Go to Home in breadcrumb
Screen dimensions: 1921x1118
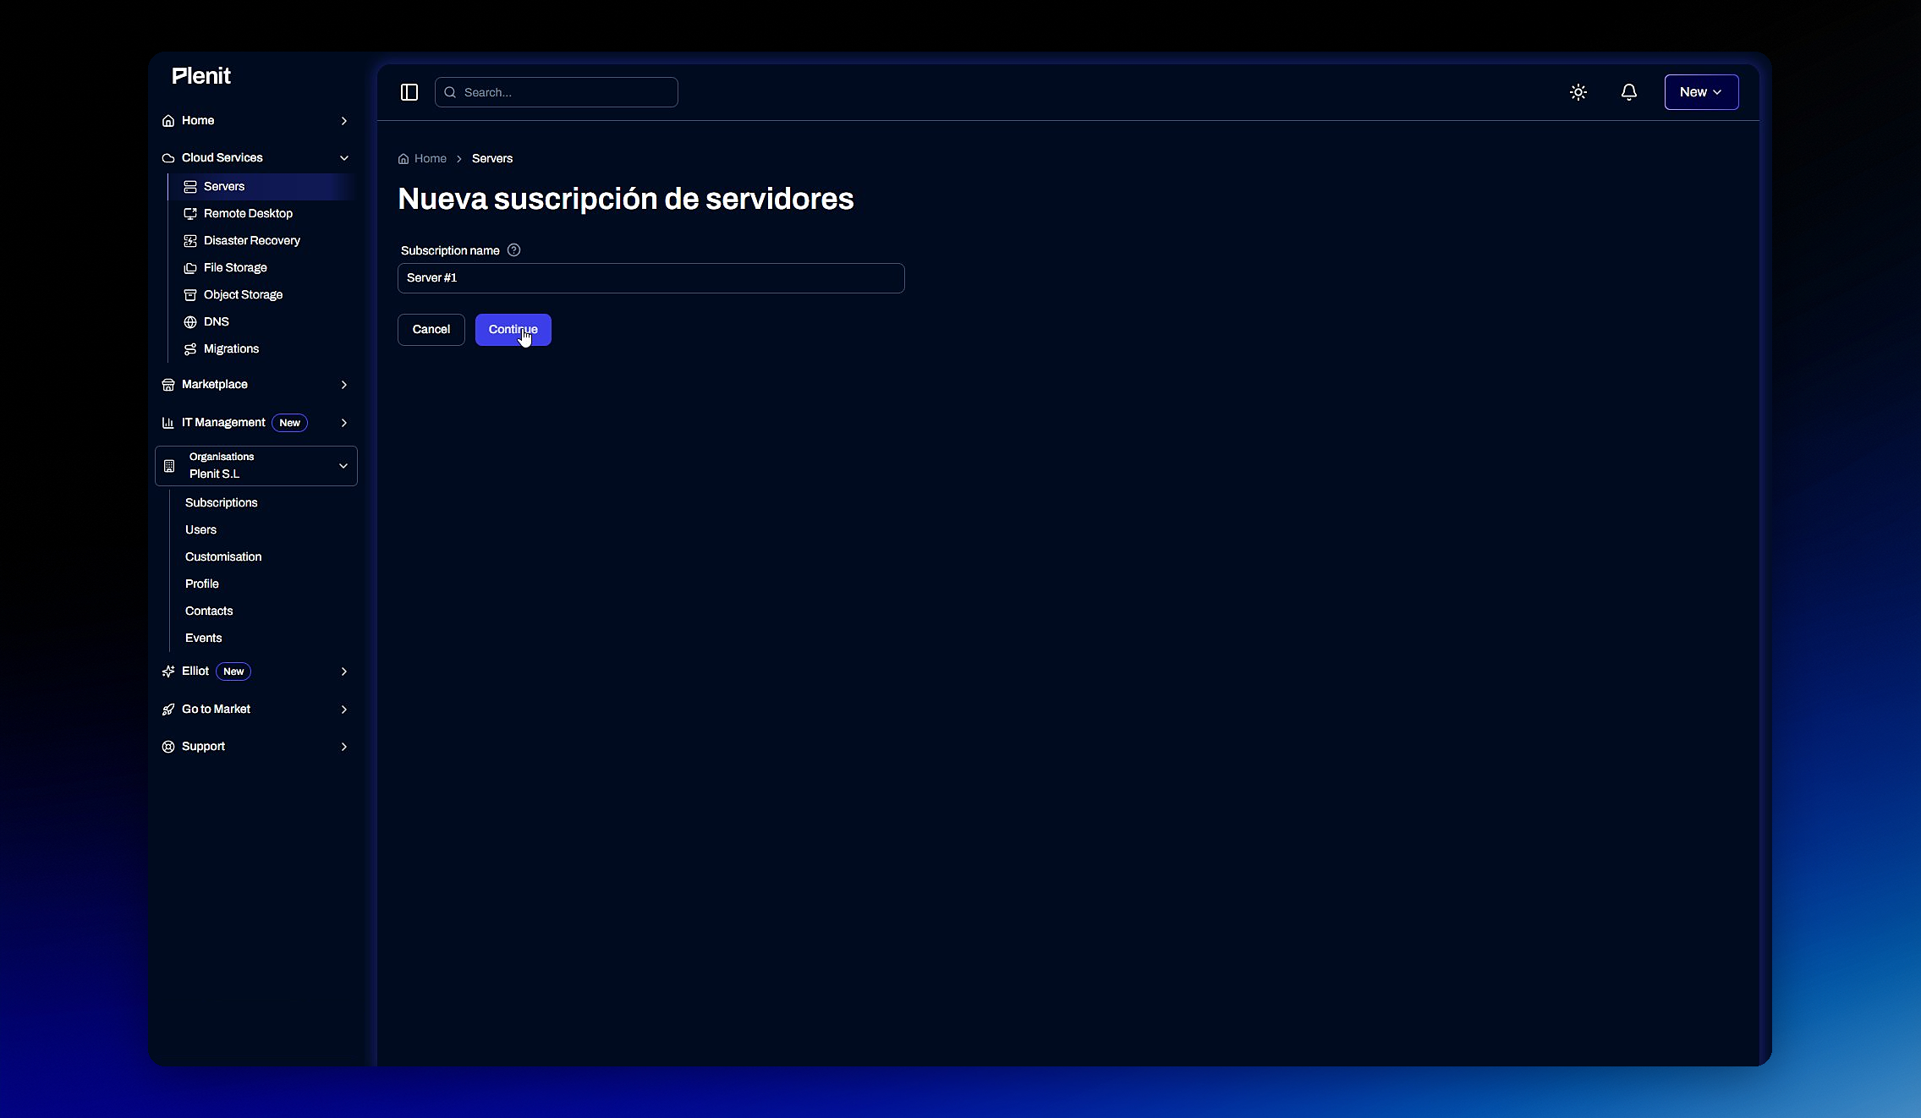coord(431,159)
